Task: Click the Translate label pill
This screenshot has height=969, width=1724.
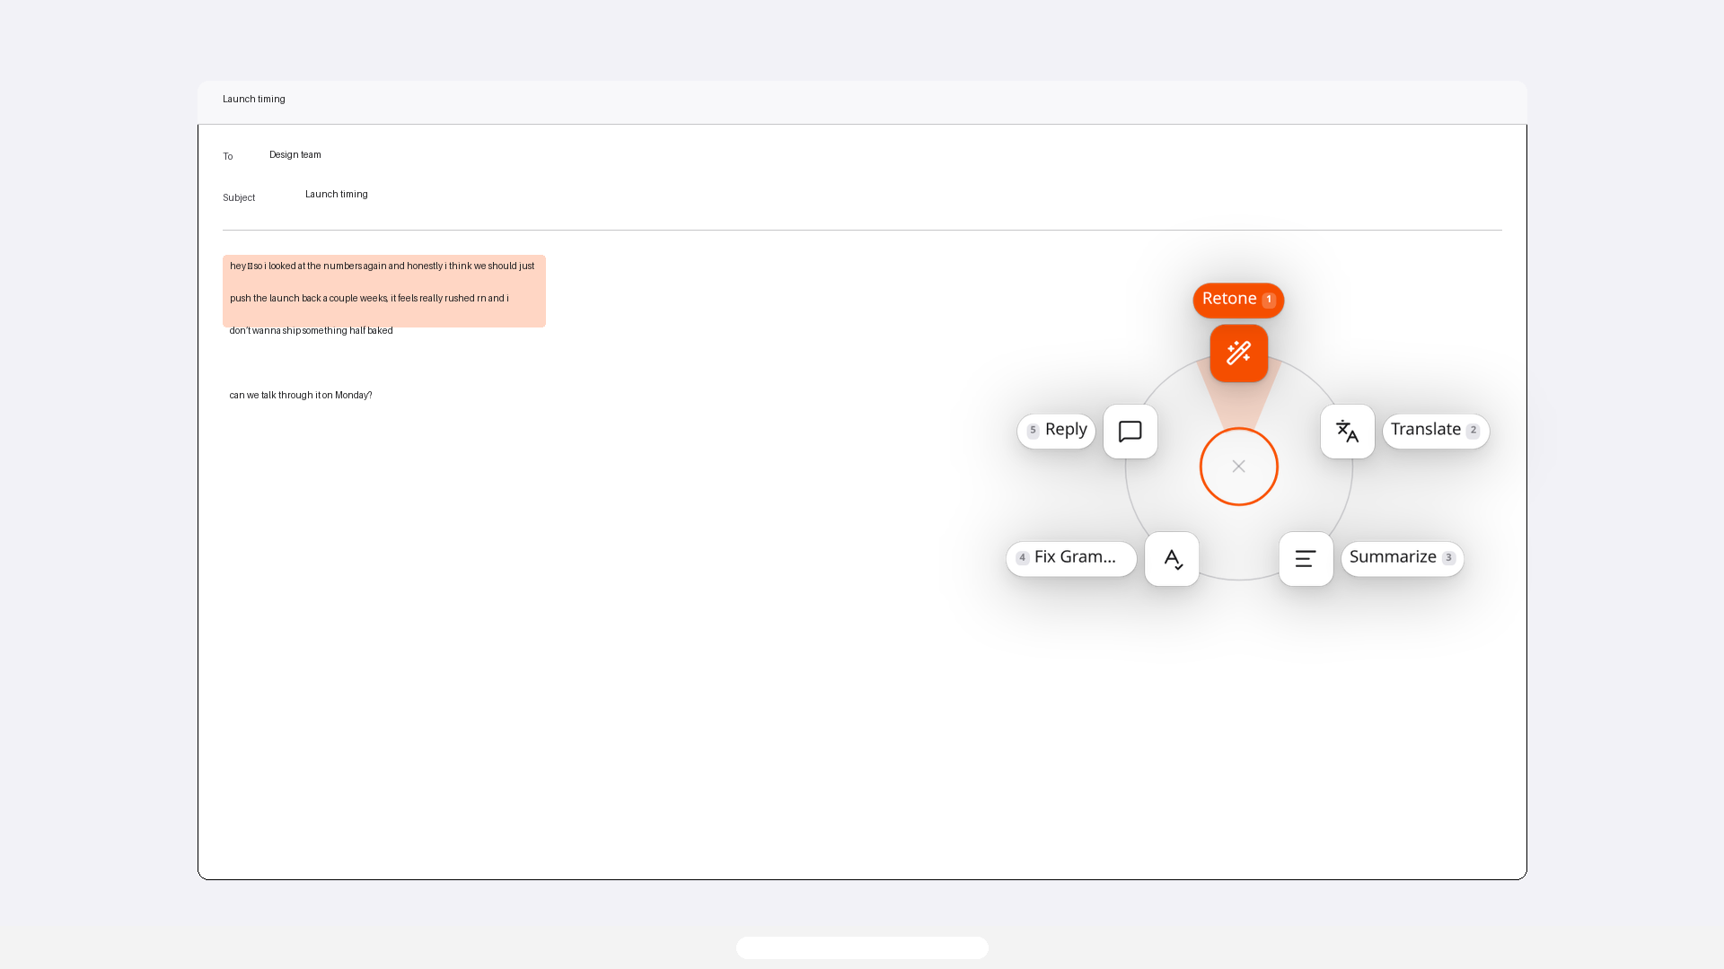Action: (1436, 431)
